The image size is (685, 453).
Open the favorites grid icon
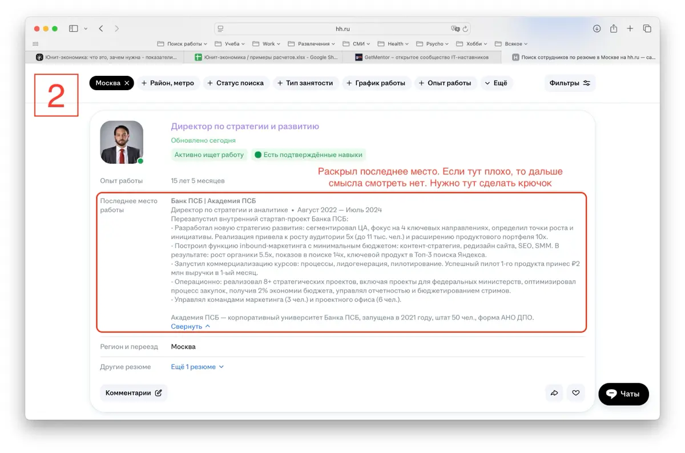(x=35, y=44)
